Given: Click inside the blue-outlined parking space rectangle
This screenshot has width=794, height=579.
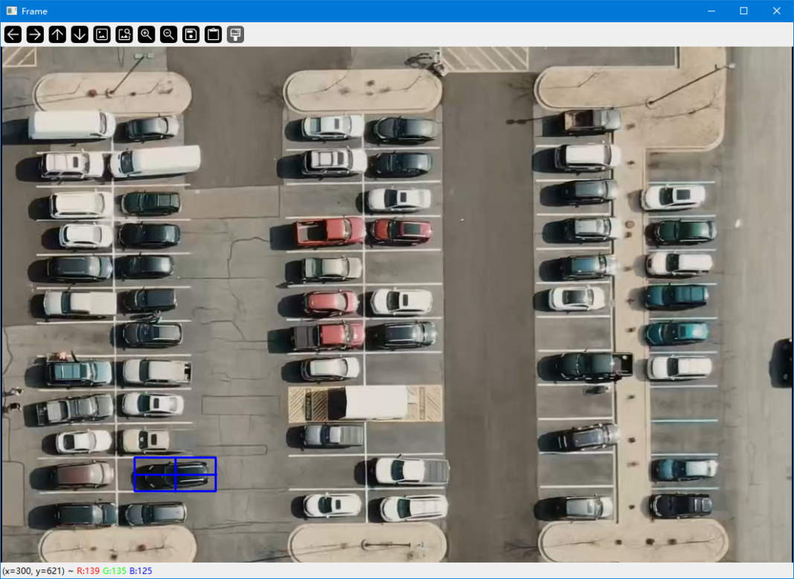Looking at the screenshot, I should (175, 474).
